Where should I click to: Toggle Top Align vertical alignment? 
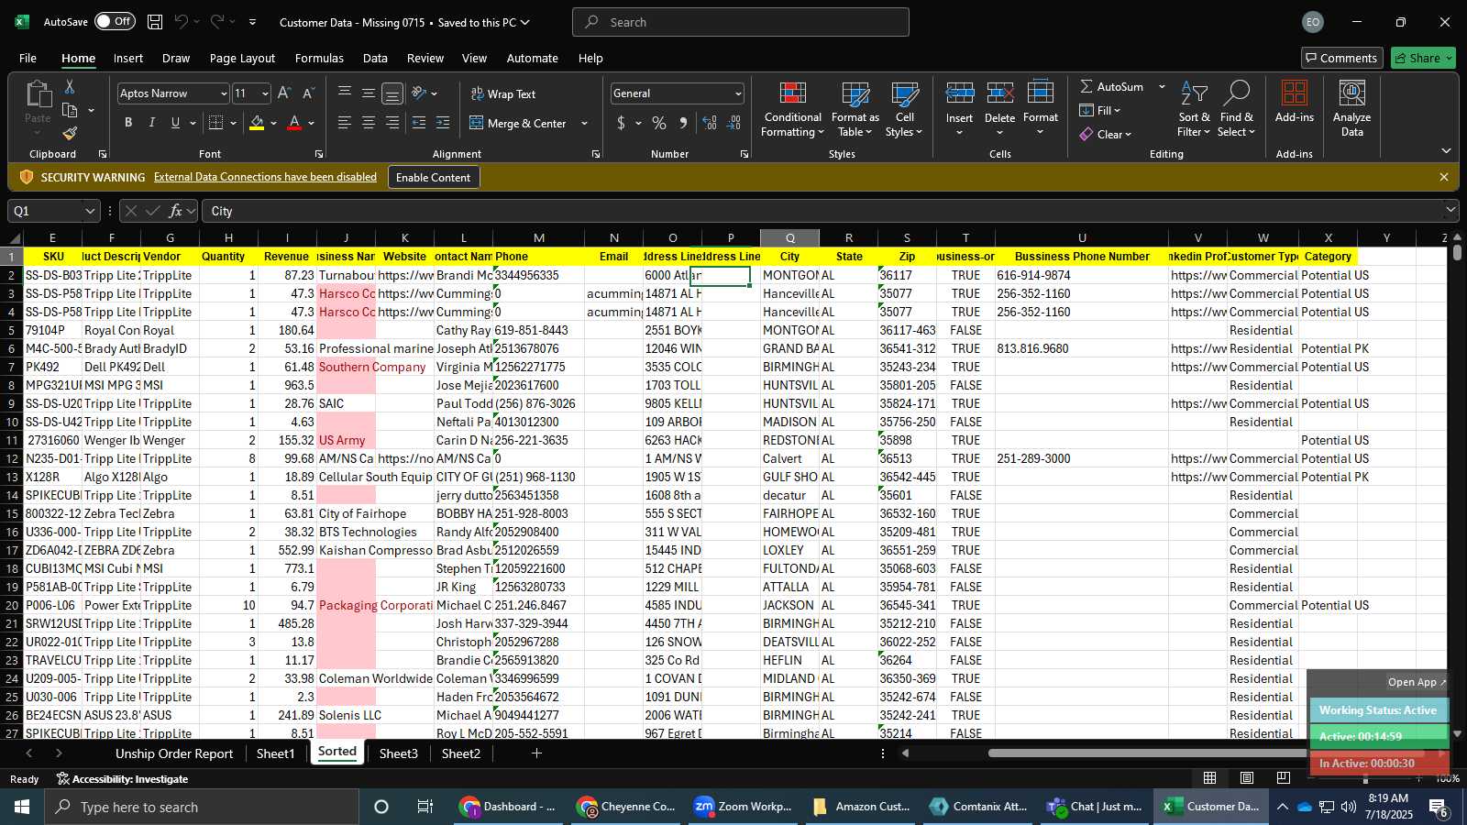345,93
